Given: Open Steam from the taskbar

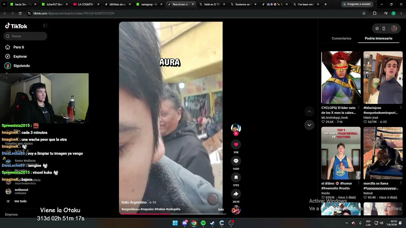Looking at the screenshot, I should coord(213,223).
